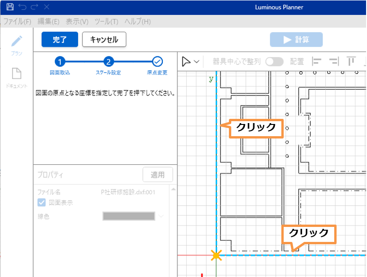Screen dimensions: 367x277
Task: Go to step 2 スケール設定
Action: coord(109,62)
